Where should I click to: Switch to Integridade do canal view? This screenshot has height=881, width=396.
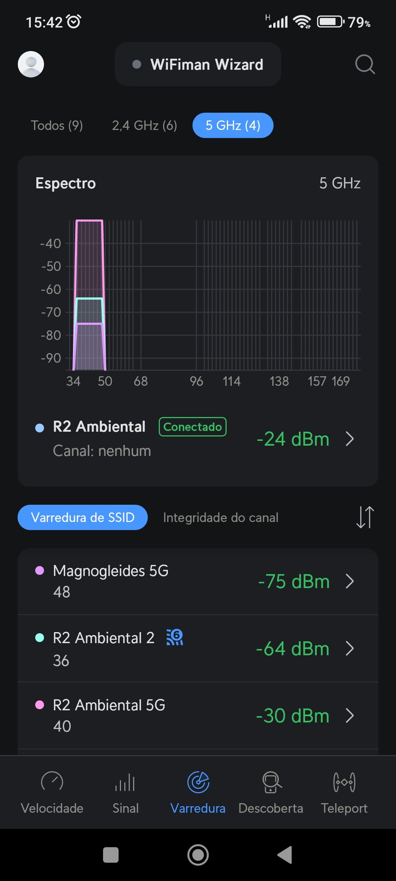tap(221, 518)
